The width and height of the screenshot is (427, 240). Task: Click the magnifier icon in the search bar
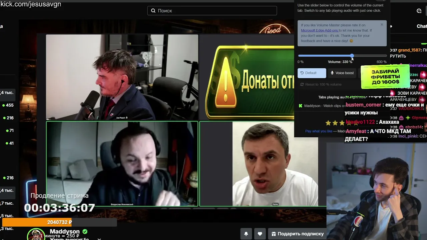(153, 11)
